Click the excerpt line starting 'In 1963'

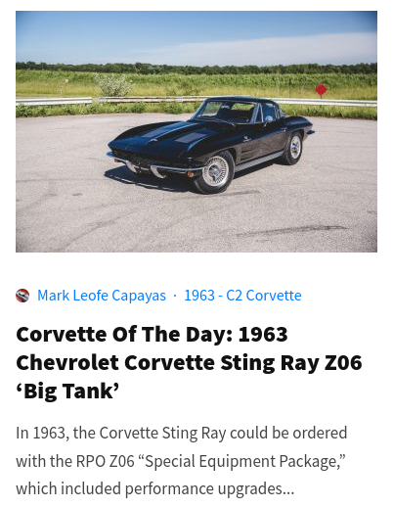[x=181, y=434]
